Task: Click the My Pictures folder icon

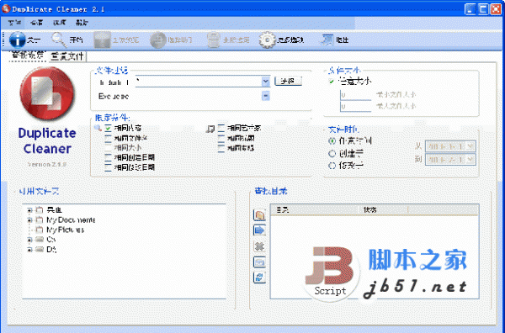Action: pyautogui.click(x=39, y=230)
